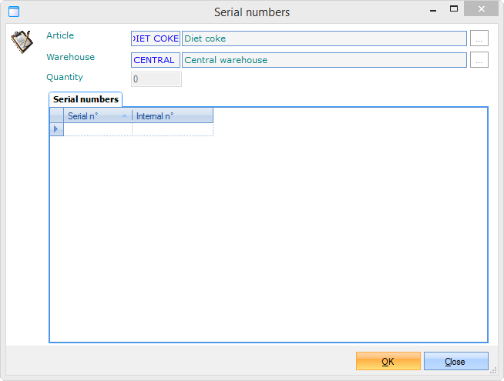Click the CENTRAL warehouse code field
The width and height of the screenshot is (504, 381).
pyautogui.click(x=156, y=60)
